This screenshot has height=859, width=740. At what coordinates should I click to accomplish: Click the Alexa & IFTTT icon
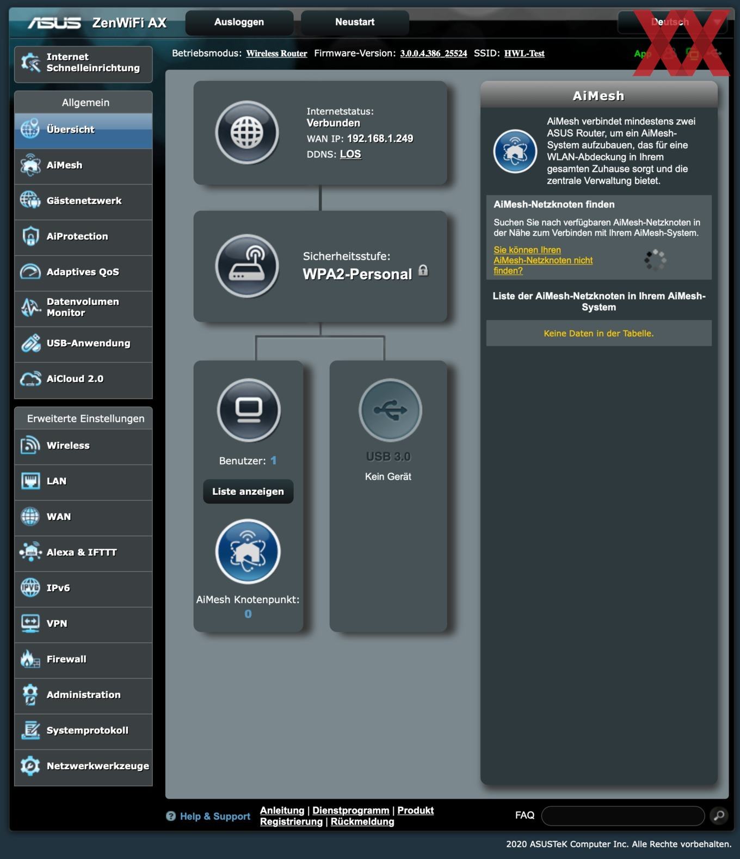click(30, 552)
